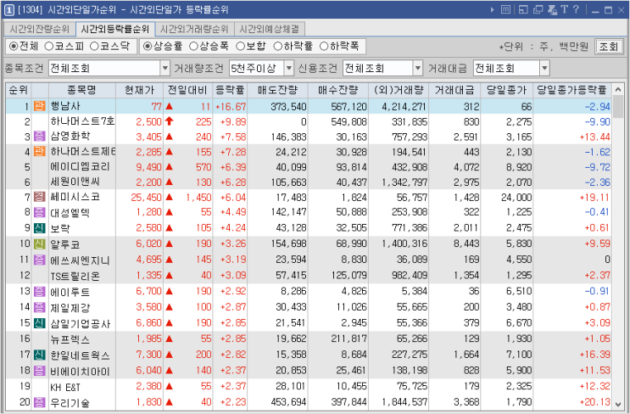Click the purple badge next to 대성엘텍
The image size is (630, 414).
coord(39,212)
